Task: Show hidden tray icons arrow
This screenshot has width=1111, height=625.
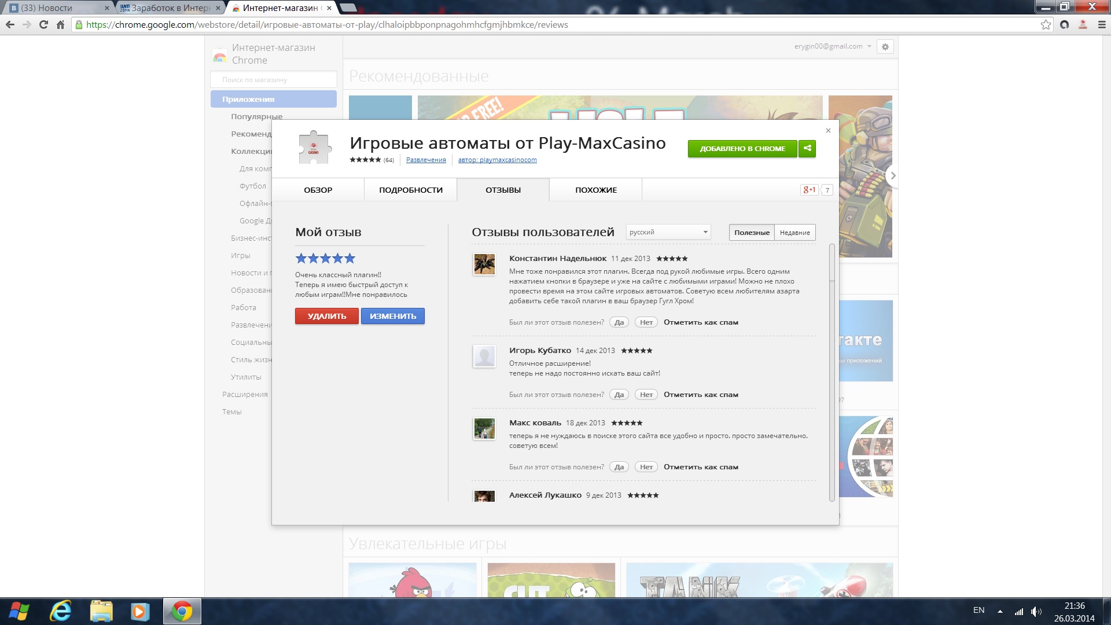Action: point(1000,611)
